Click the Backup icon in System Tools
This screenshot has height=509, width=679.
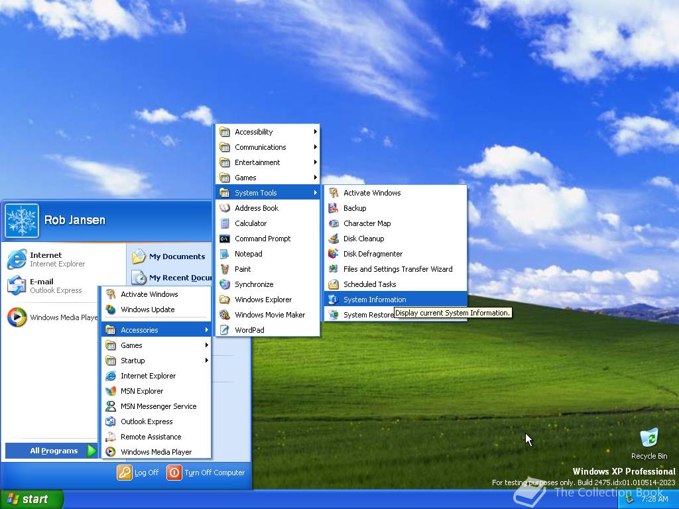coord(333,208)
